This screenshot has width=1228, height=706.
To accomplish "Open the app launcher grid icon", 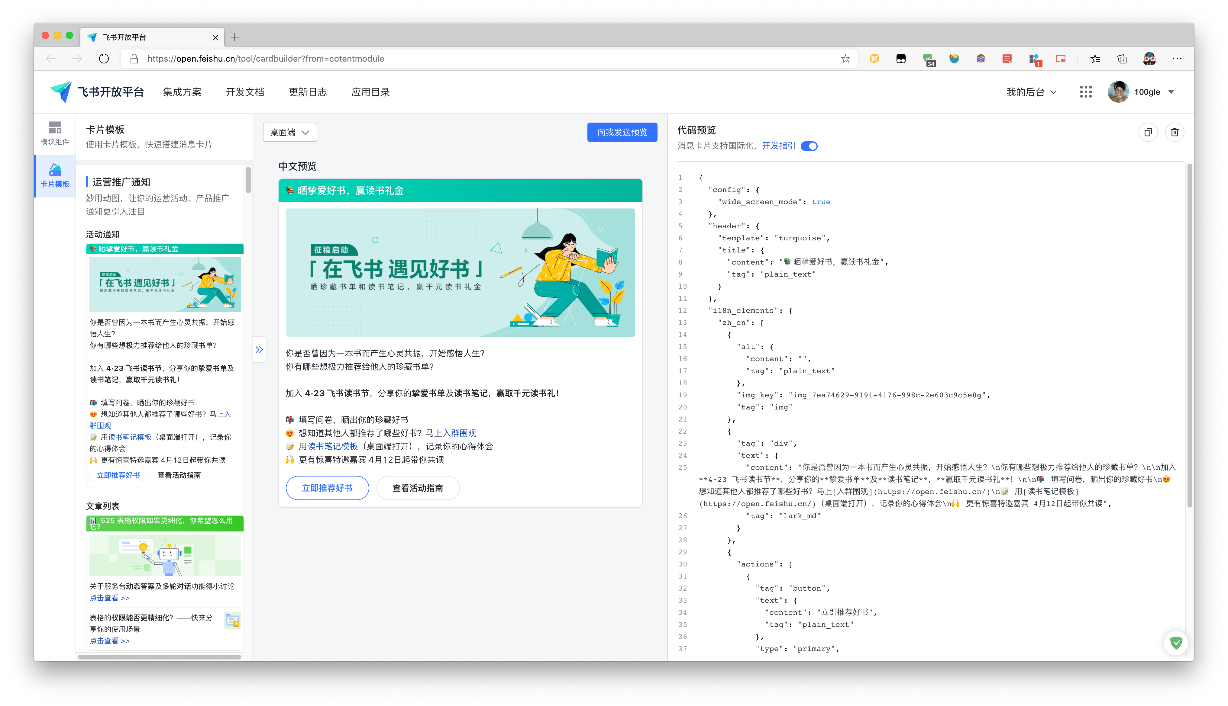I will coord(1085,91).
